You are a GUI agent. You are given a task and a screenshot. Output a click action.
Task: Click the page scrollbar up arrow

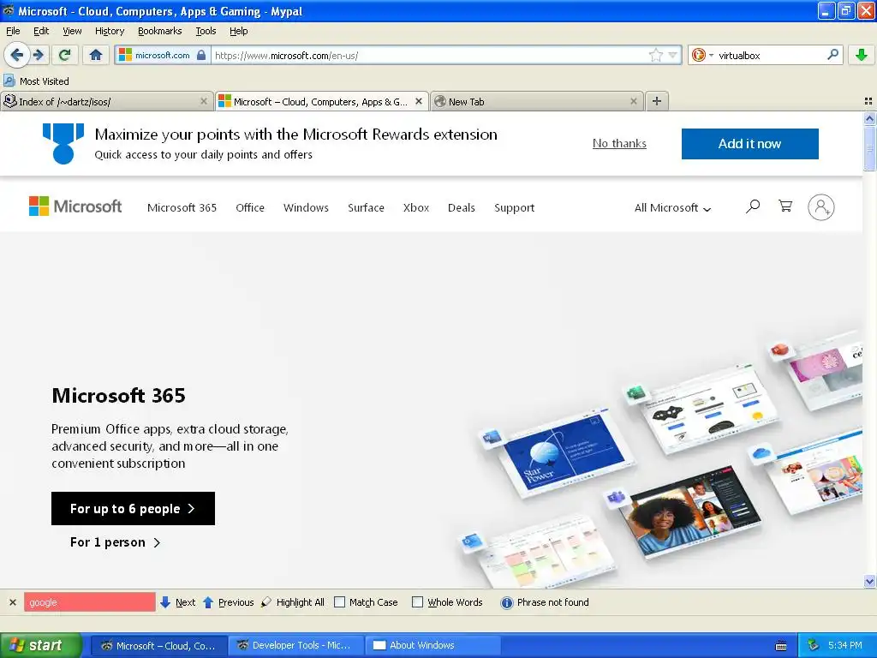pyautogui.click(x=869, y=118)
